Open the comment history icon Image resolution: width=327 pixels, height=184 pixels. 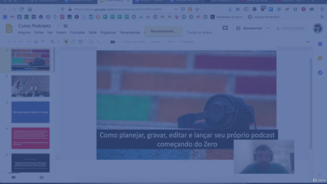coord(225,28)
